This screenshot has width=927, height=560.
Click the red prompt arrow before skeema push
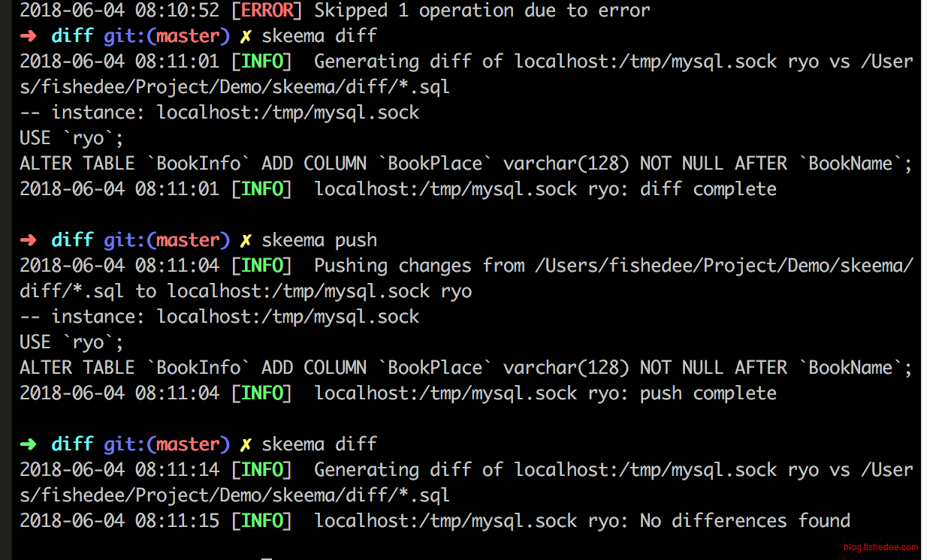point(28,240)
